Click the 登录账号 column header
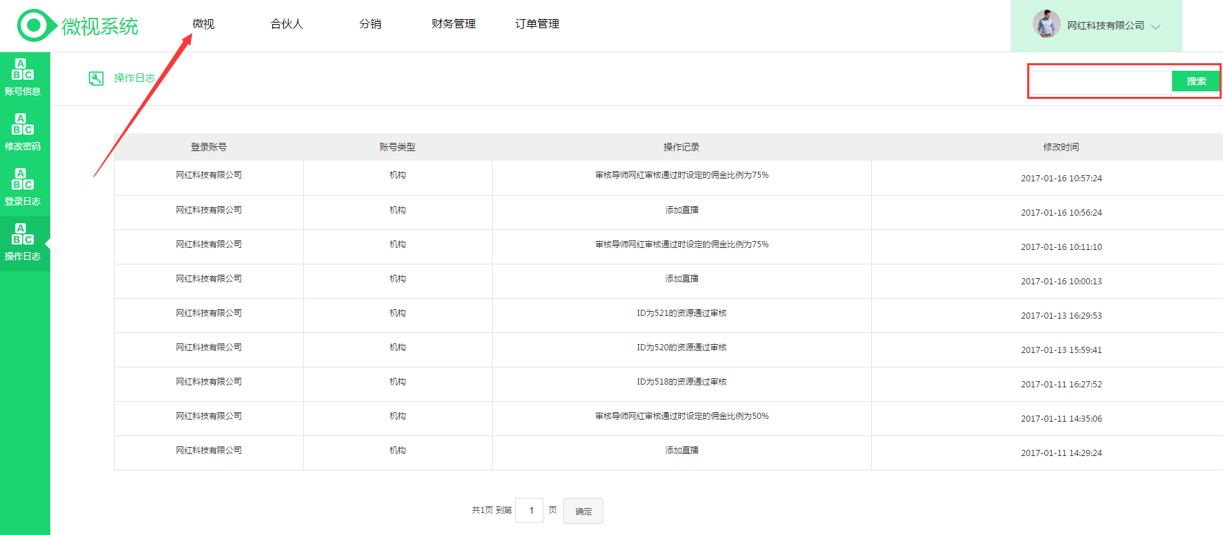Viewport: 1223px width, 535px height. coord(209,147)
